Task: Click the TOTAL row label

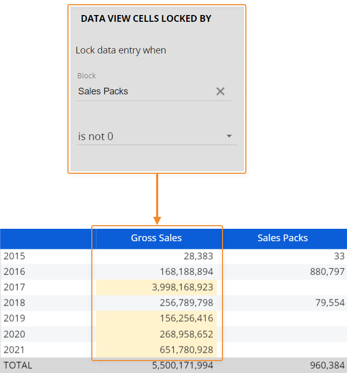Action: [x=18, y=365]
